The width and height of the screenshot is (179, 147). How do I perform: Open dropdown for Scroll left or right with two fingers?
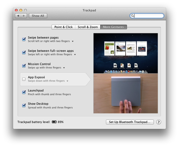[x=72, y=41]
